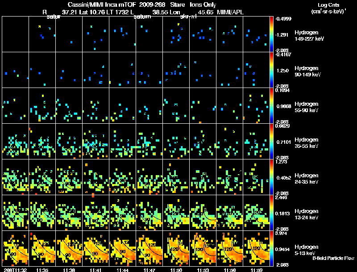Image resolution: width=357 pixels, height=272 pixels.
Task: Open the 5-13 keV image panel at 11:53
Action: pyautogui.click(x=203, y=248)
